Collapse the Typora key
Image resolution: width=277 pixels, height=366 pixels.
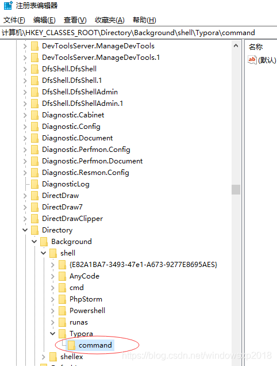pyautogui.click(x=53, y=334)
